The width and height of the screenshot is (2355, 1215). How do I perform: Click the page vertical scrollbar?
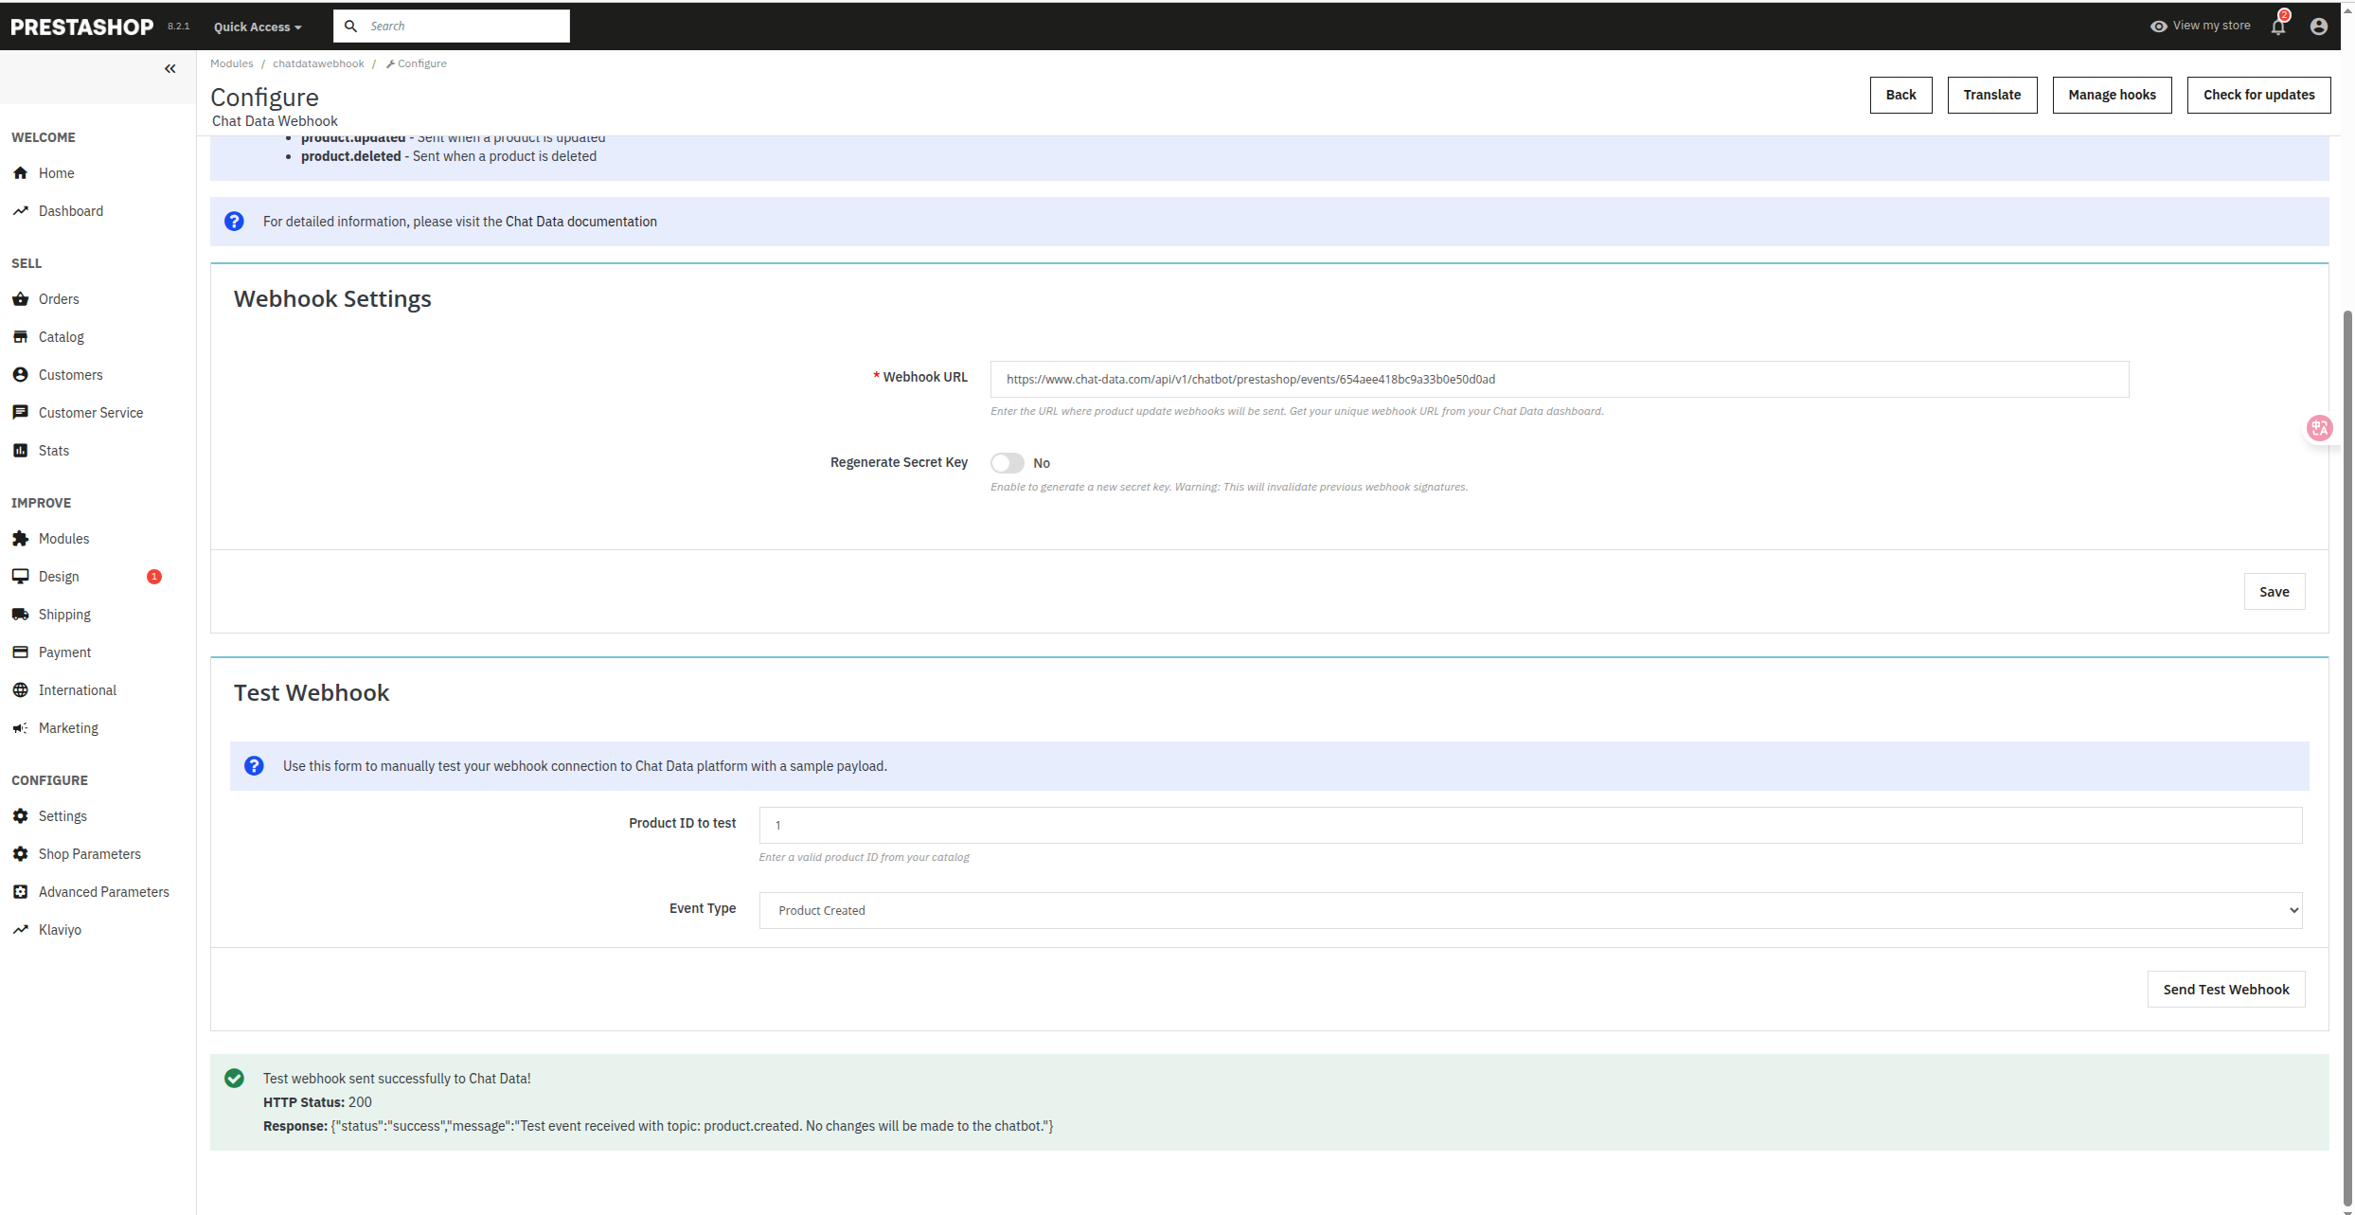click(2347, 758)
